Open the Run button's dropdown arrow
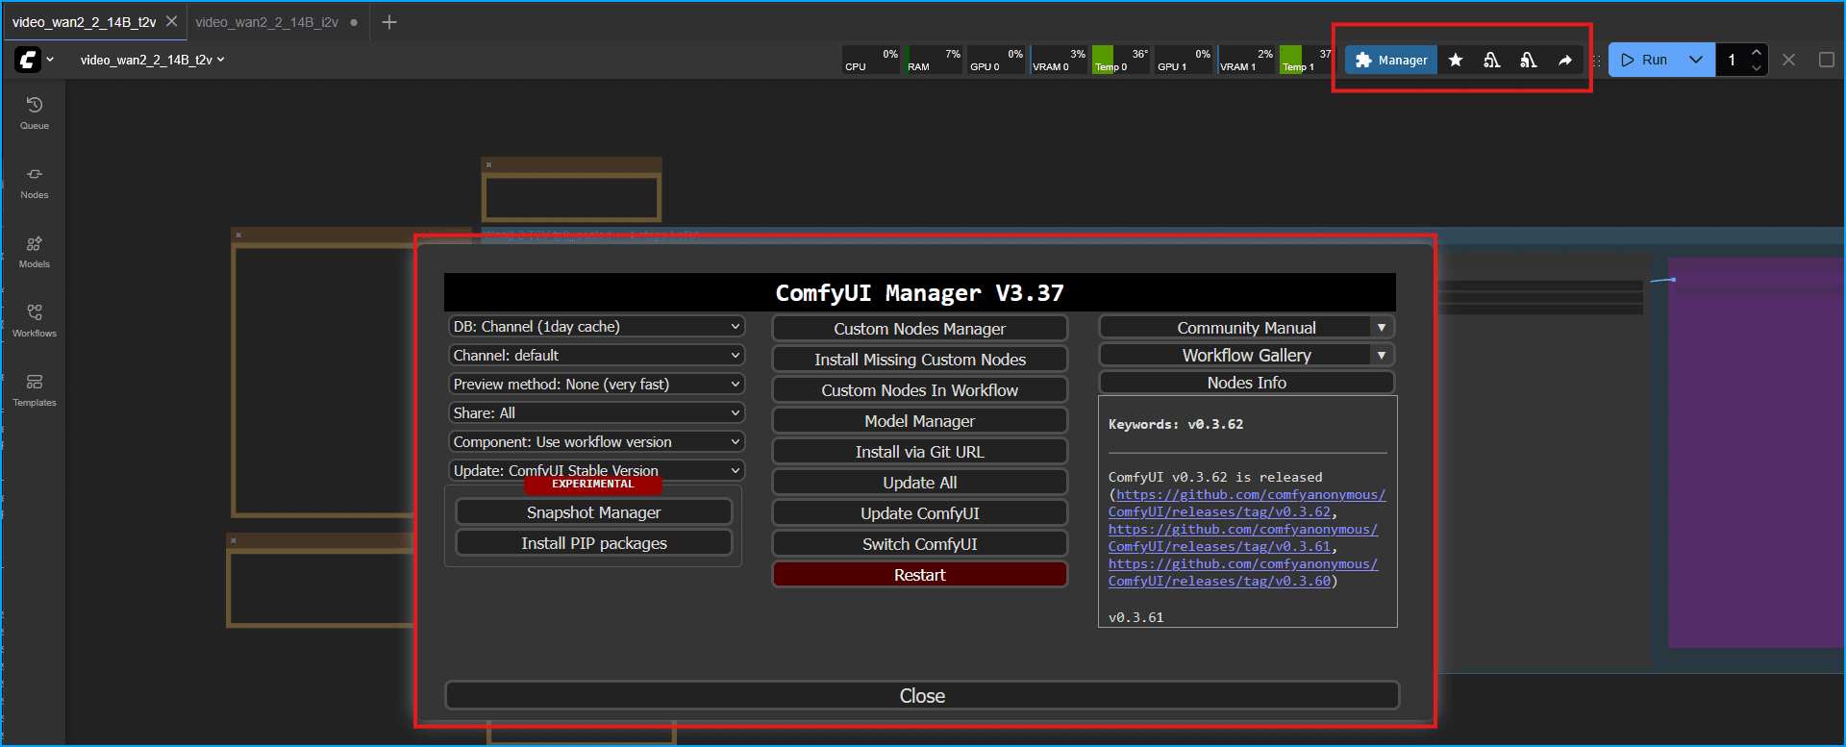The height and width of the screenshot is (747, 1846). coord(1696,60)
